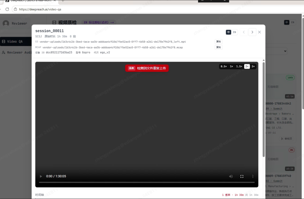The width and height of the screenshot is (304, 199).
Task: Click the dialog's vertical scrollbar
Action: pos(264,109)
